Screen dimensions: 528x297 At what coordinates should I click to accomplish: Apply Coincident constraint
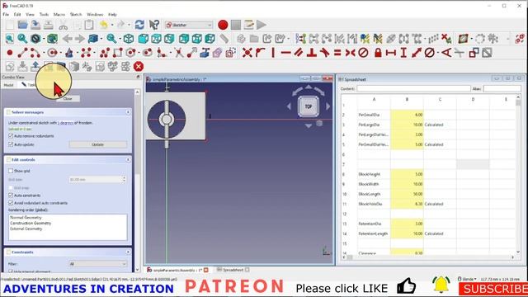click(247, 53)
